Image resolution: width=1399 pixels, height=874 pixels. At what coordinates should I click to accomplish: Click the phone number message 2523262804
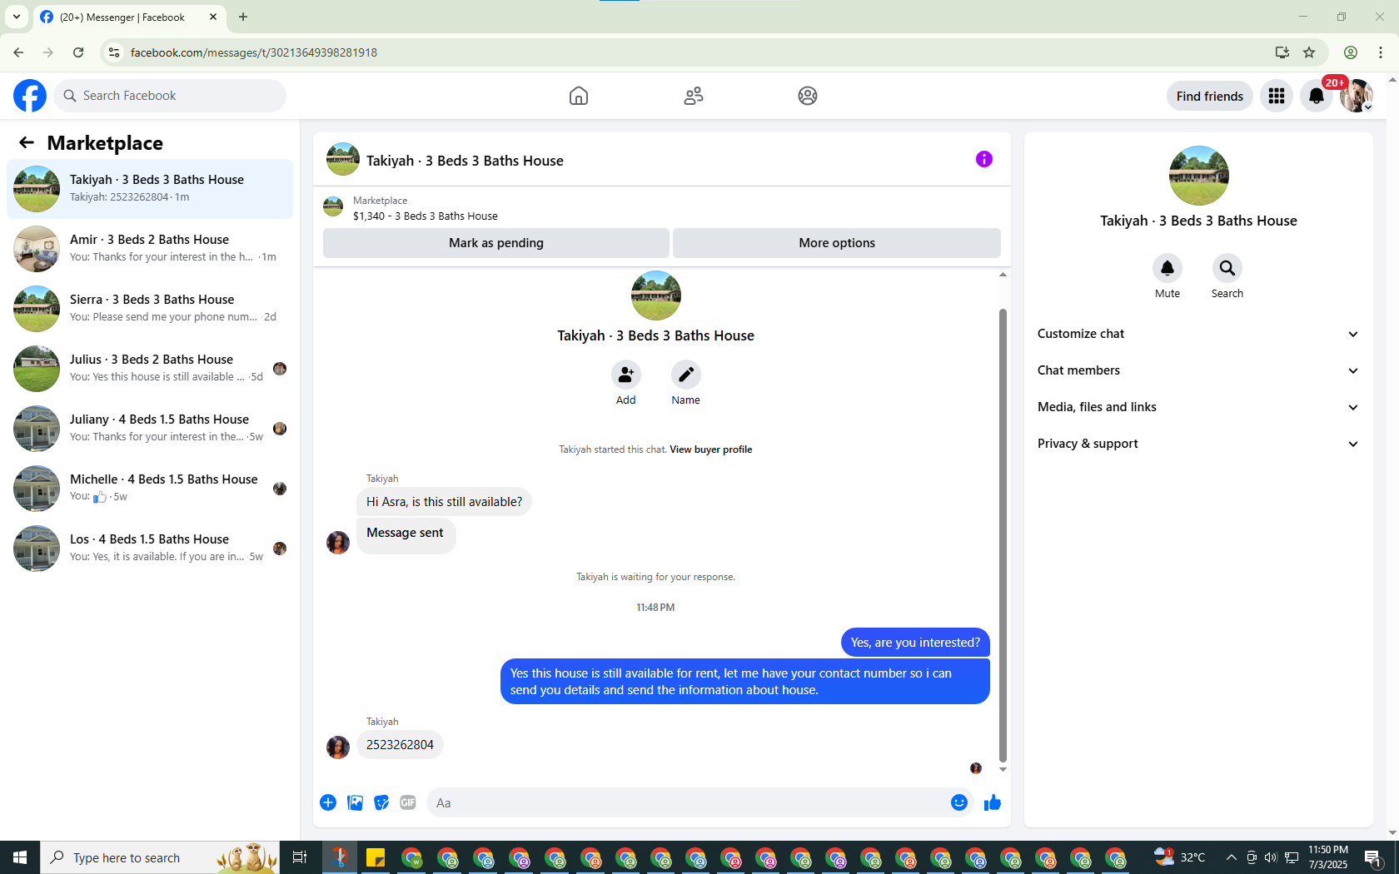[x=400, y=745]
